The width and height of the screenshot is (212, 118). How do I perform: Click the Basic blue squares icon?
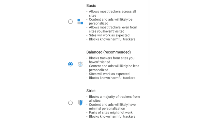[x=80, y=22]
